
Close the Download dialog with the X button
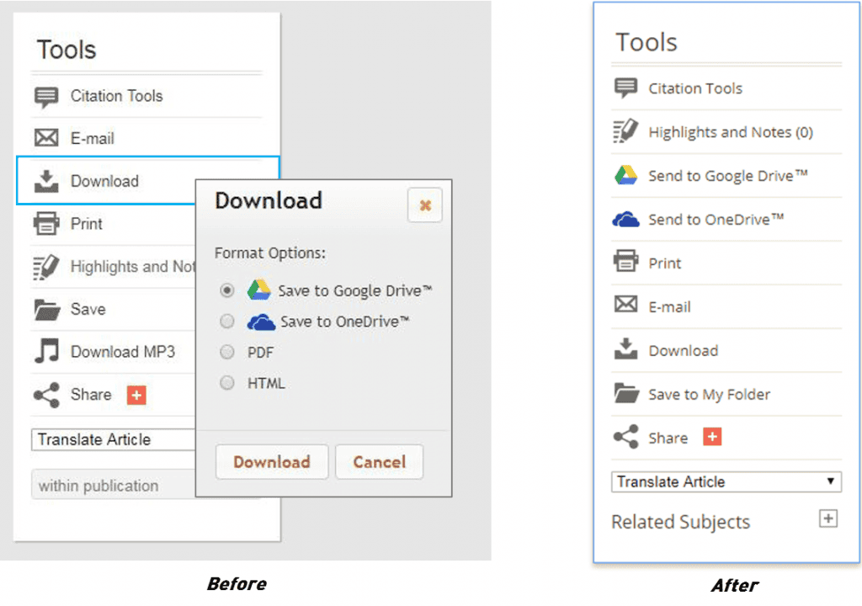click(x=425, y=205)
